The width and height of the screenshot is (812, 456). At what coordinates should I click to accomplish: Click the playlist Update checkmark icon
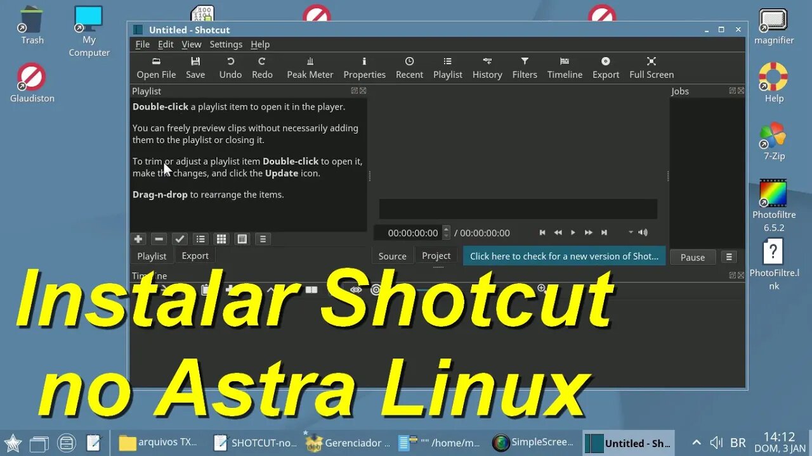(180, 239)
